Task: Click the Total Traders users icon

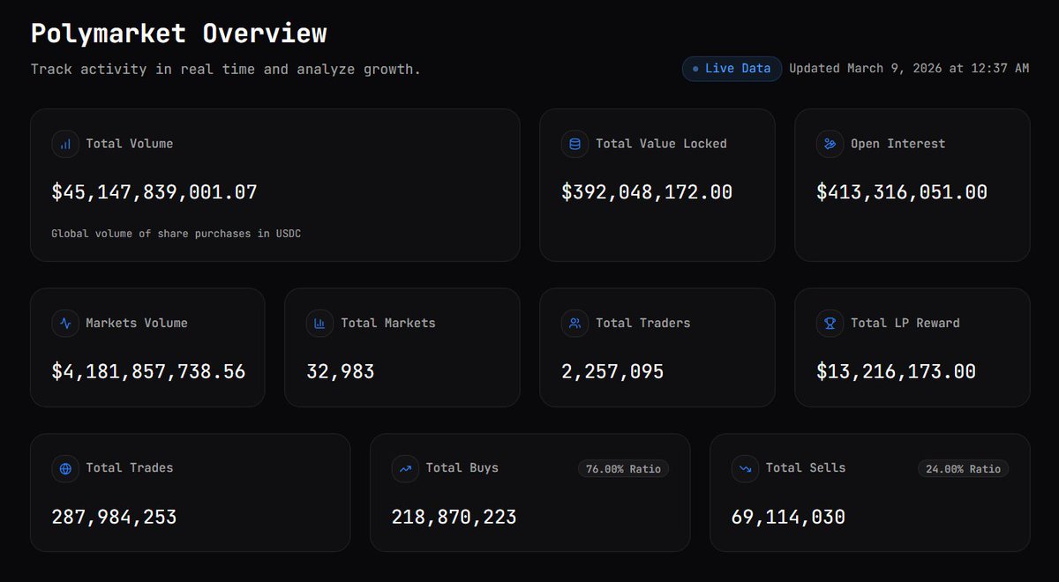Action: point(575,323)
